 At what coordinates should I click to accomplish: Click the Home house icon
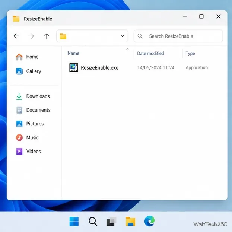tap(19, 57)
